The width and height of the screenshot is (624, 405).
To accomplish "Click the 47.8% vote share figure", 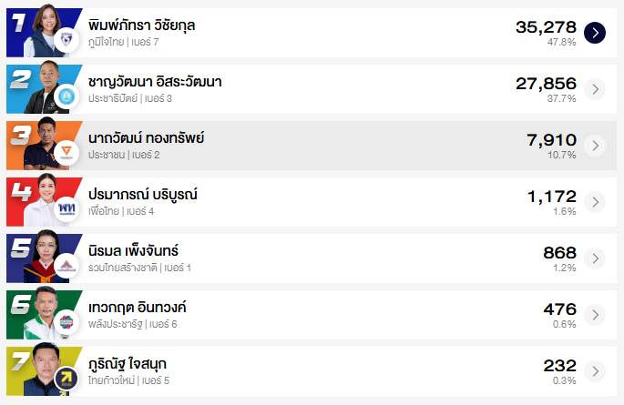I will pyautogui.click(x=561, y=43).
